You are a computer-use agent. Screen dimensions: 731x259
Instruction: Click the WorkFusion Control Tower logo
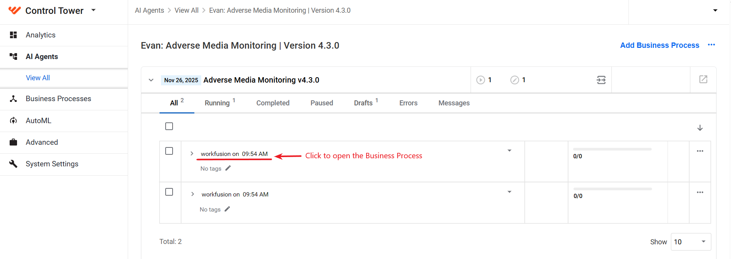click(14, 10)
